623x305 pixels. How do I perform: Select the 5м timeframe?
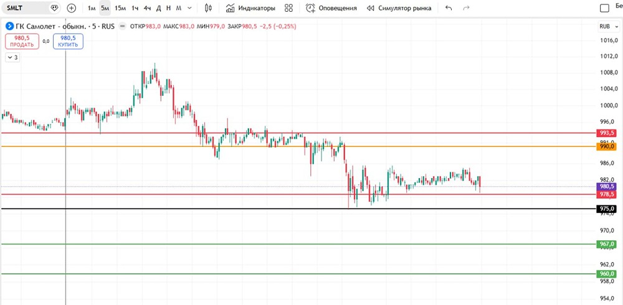105,8
